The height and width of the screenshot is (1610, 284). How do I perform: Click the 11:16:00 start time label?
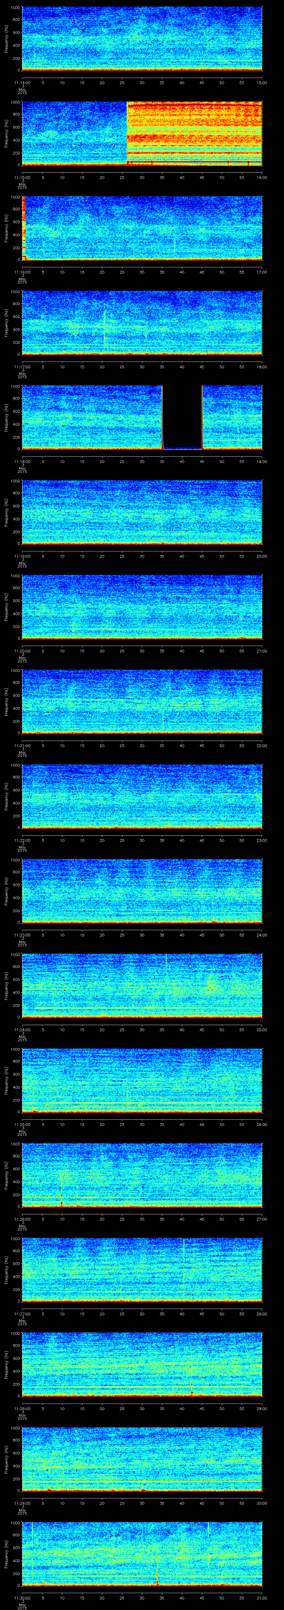coord(22,272)
